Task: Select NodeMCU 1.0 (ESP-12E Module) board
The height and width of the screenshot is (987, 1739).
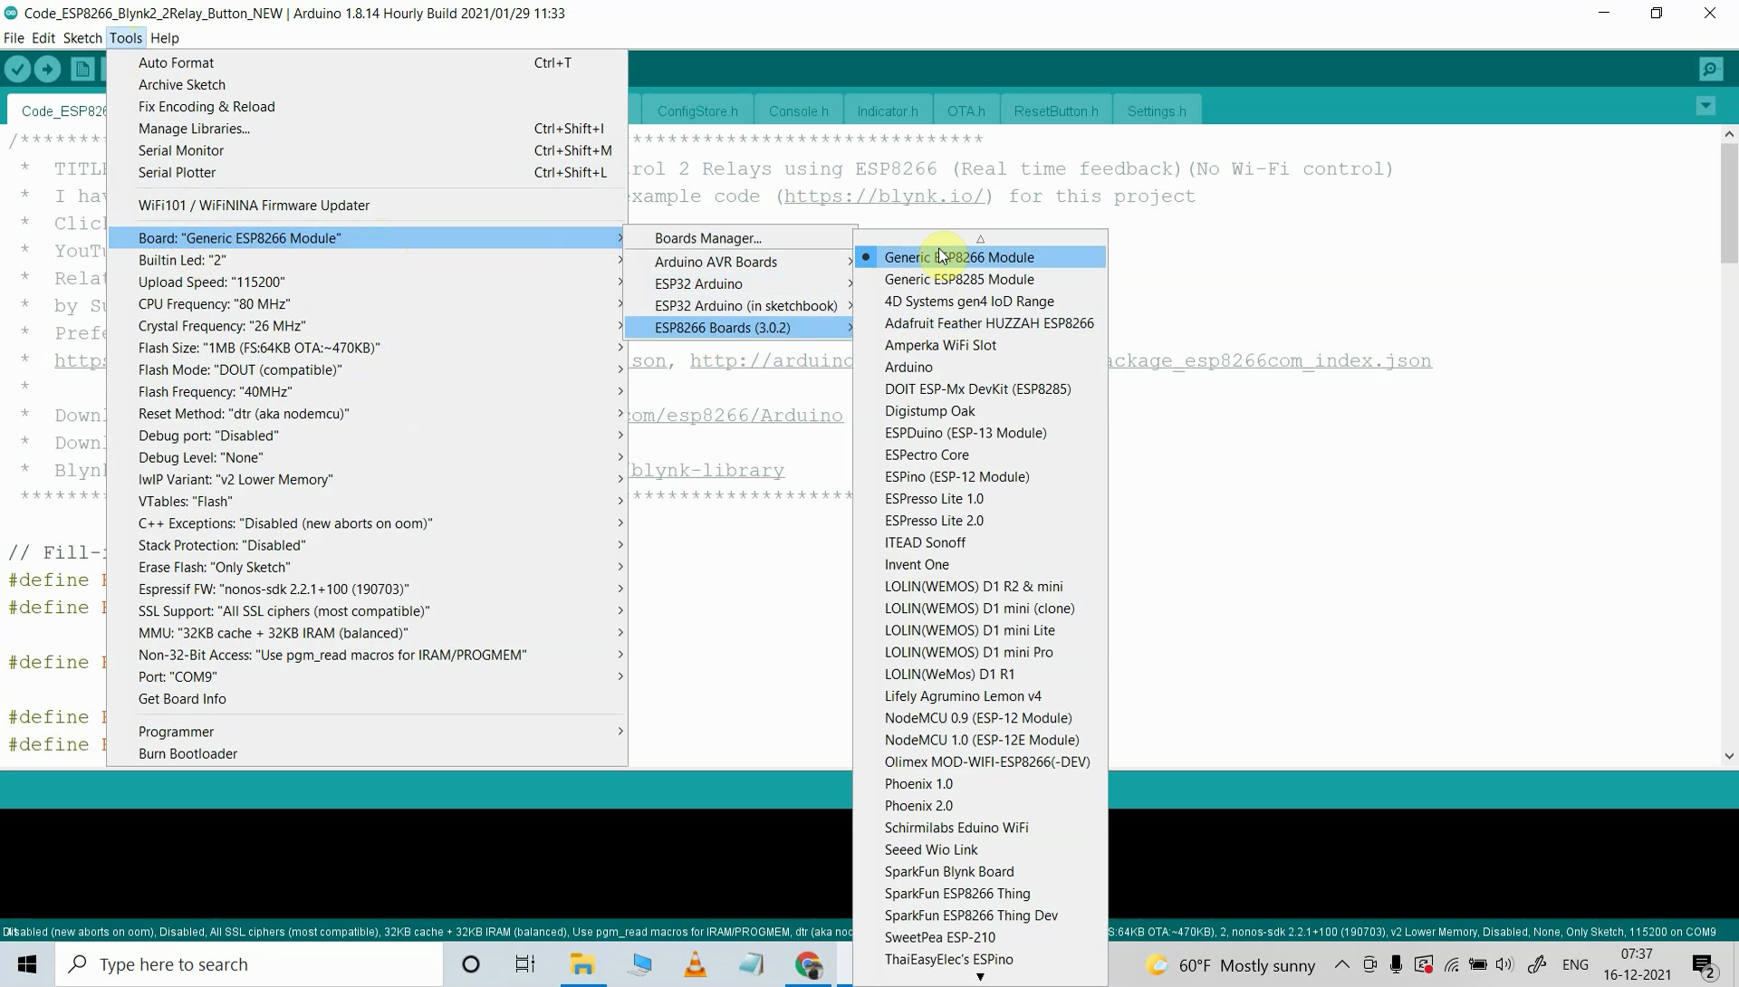Action: [x=981, y=740]
